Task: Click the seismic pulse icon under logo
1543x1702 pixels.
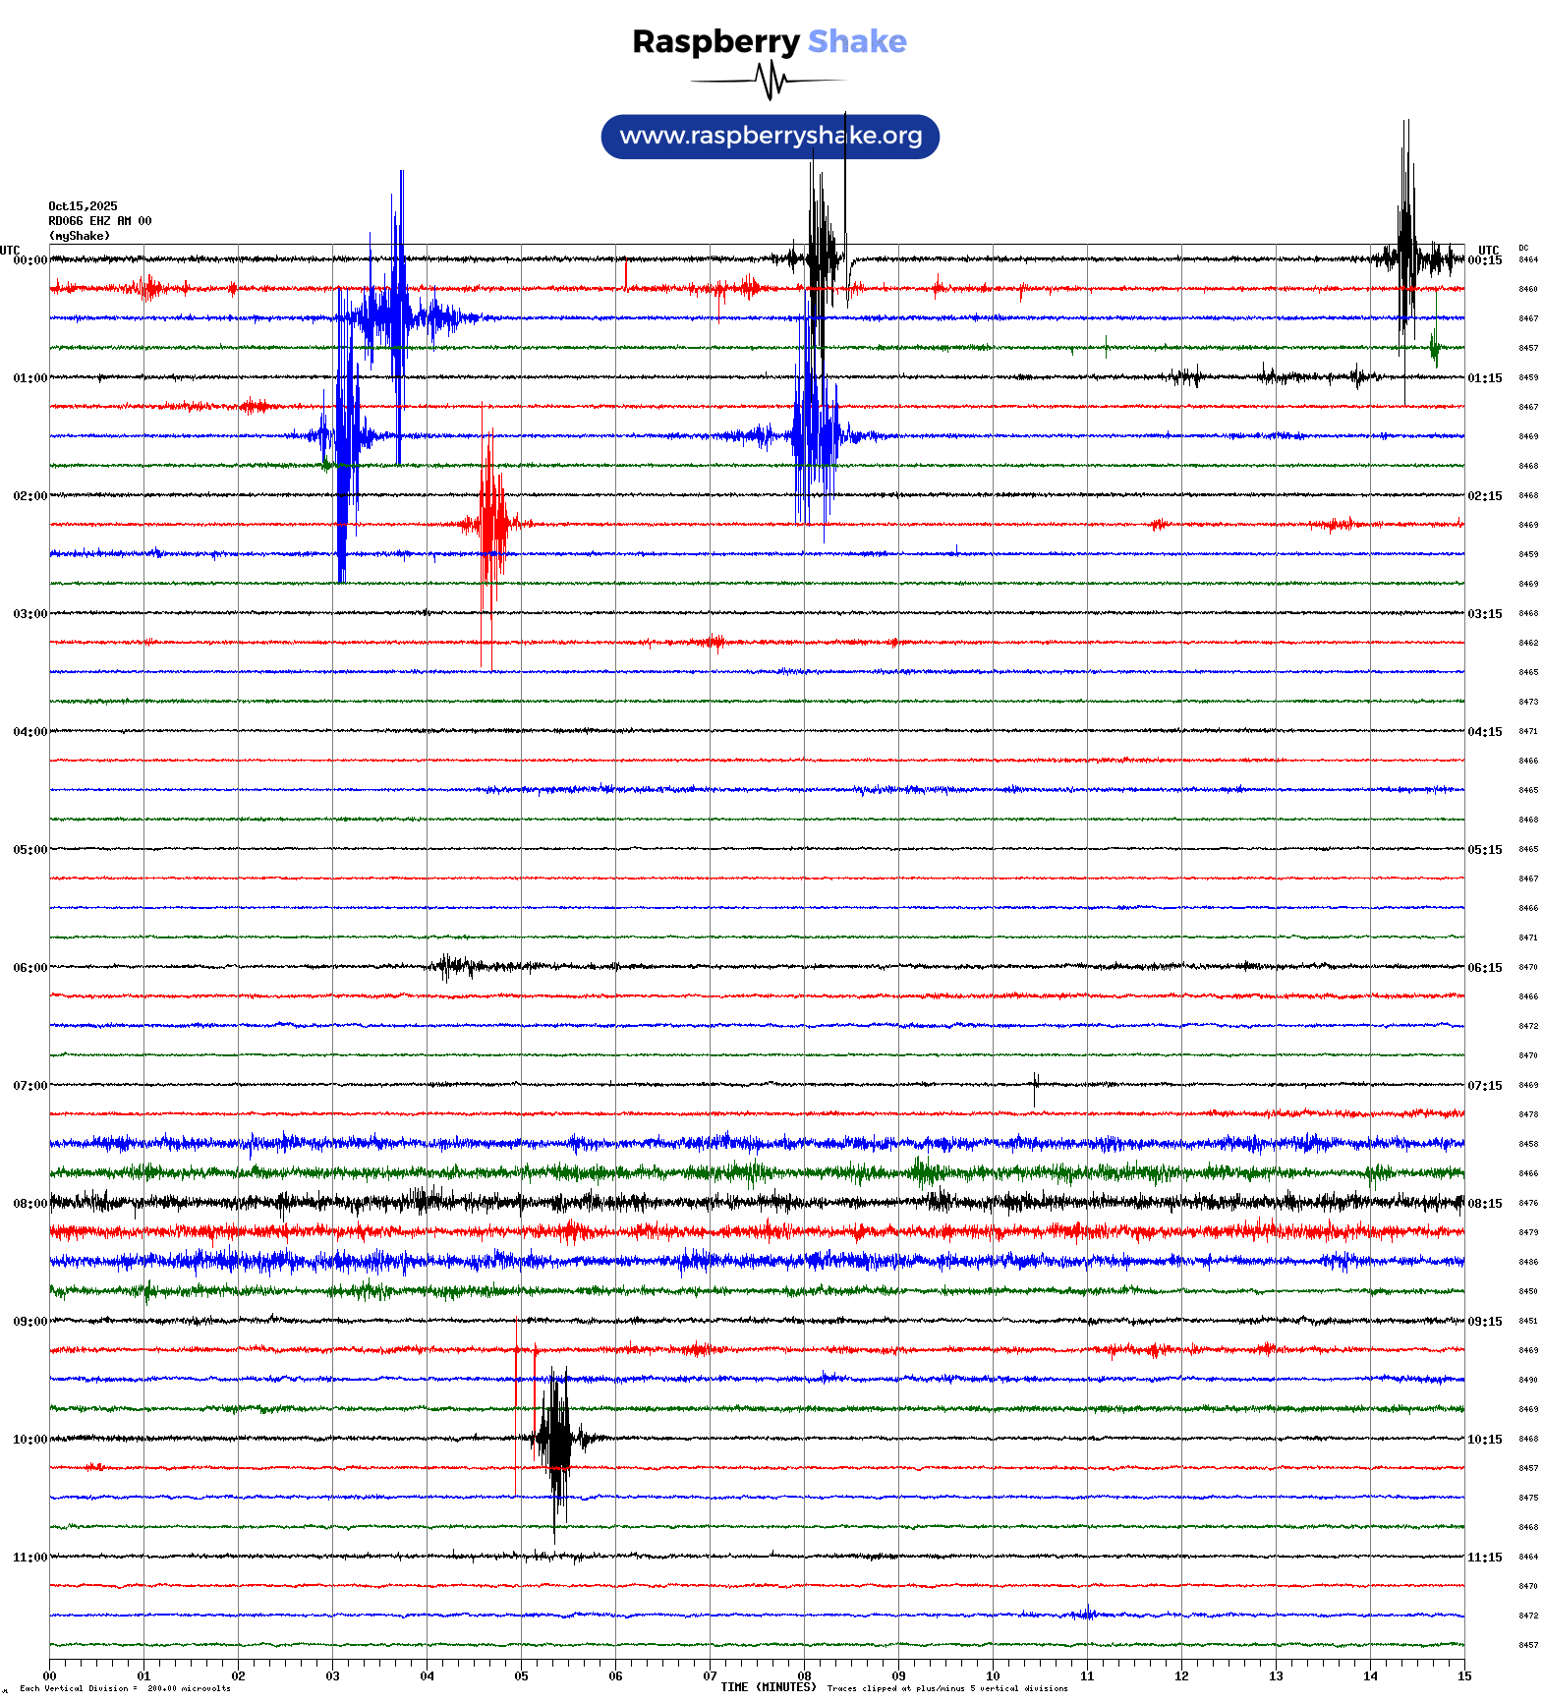Action: tap(769, 81)
